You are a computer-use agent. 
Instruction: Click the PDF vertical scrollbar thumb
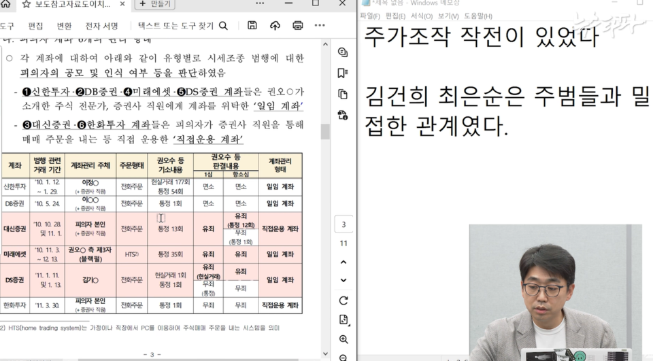point(325,132)
